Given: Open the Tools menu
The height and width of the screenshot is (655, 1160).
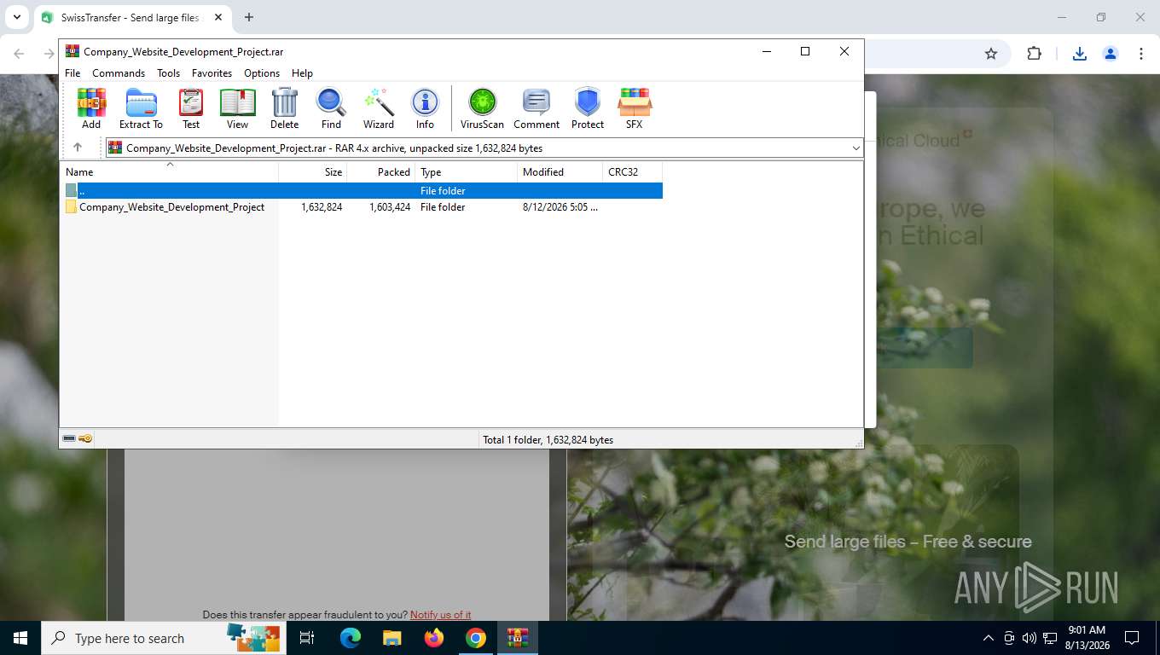Looking at the screenshot, I should click(168, 73).
